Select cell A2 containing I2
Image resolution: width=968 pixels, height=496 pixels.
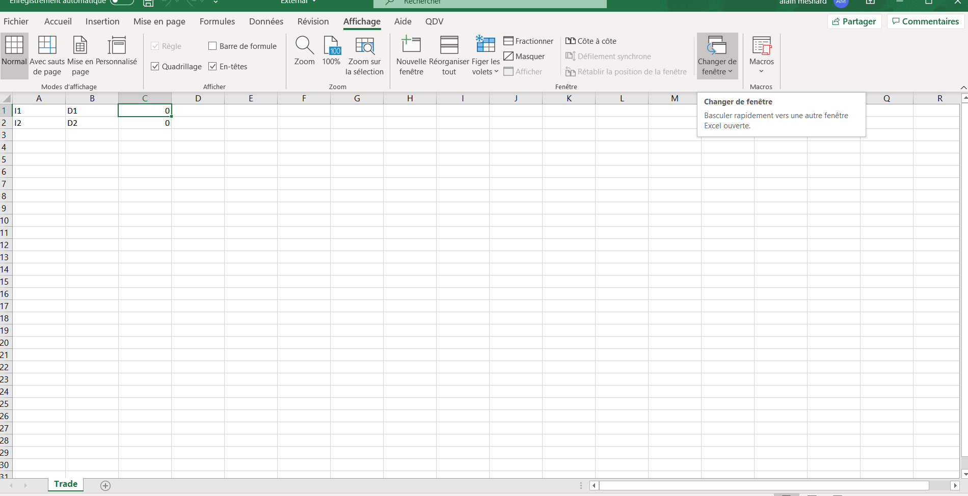coord(39,123)
